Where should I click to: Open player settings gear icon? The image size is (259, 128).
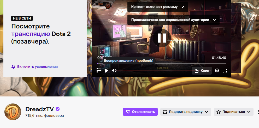tap(217, 70)
